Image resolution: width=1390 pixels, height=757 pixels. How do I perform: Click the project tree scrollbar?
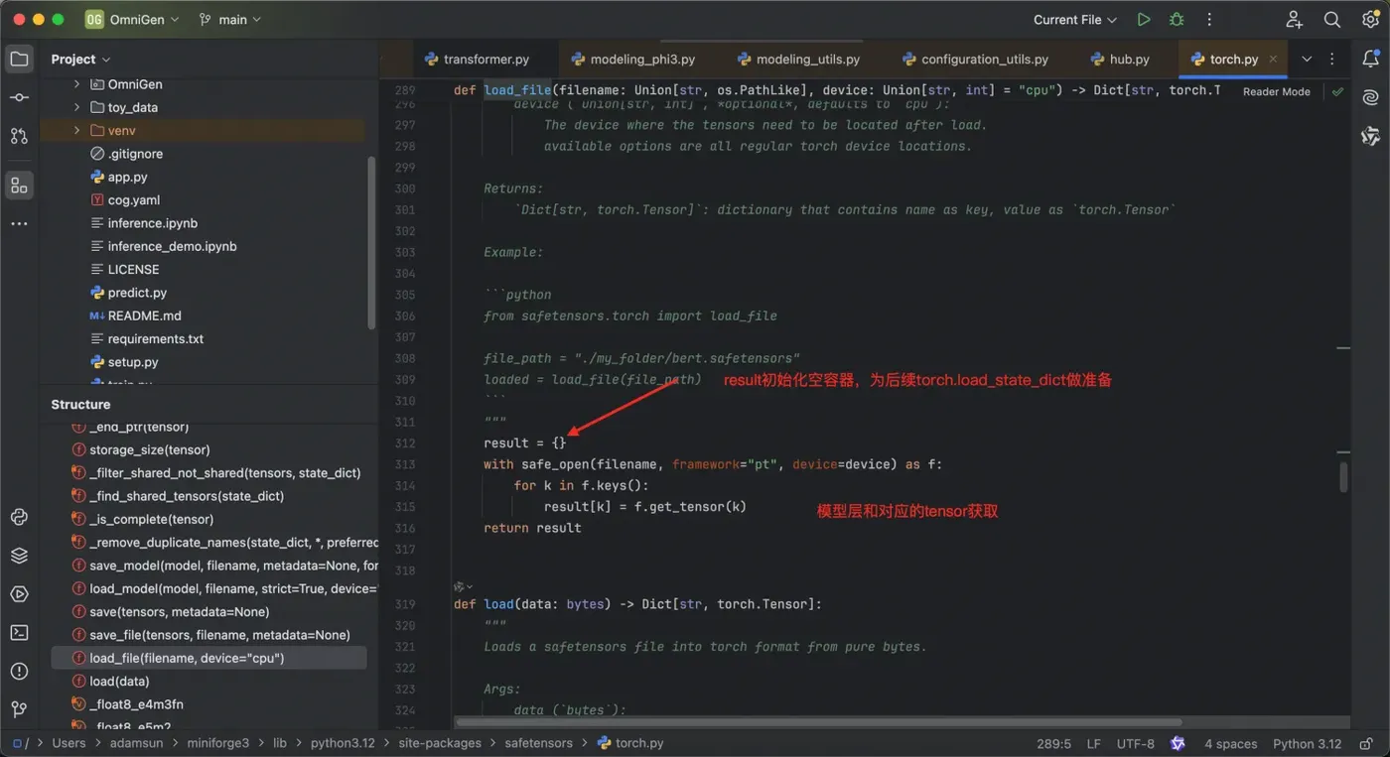371,241
